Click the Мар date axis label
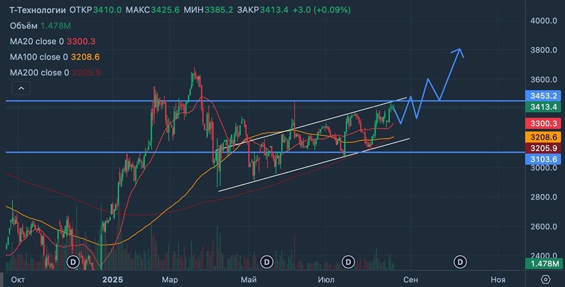The height and width of the screenshot is (287, 565). coord(169,280)
